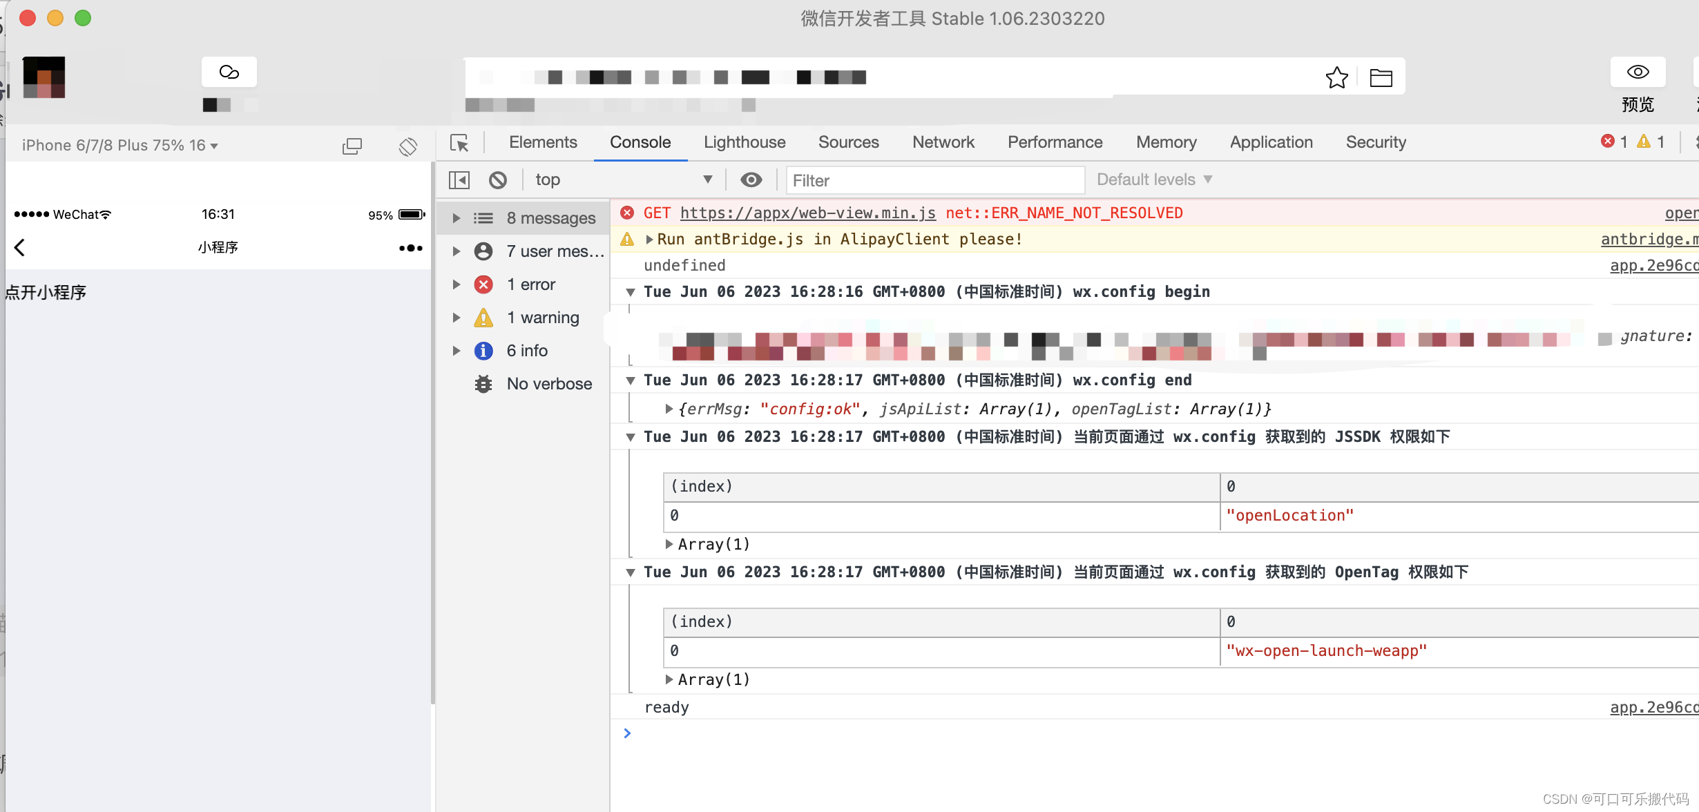The image size is (1699, 812).
Task: Select the 1 warning console filter
Action: click(543, 317)
